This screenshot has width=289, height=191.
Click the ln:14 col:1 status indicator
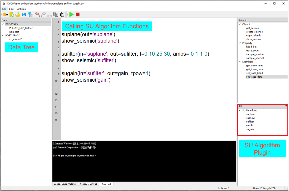223,188
